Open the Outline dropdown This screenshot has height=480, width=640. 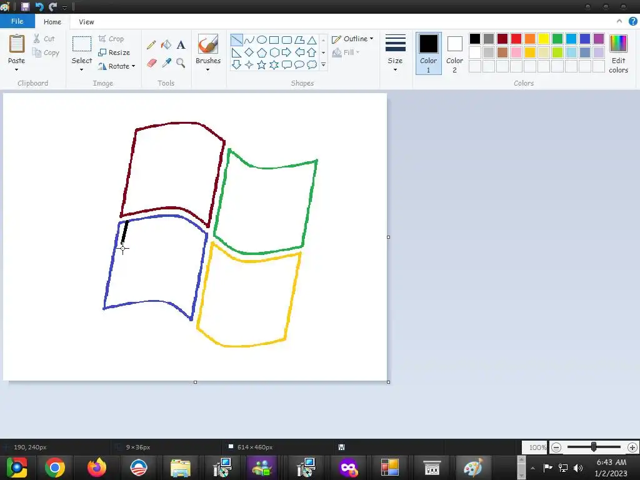[x=352, y=39]
